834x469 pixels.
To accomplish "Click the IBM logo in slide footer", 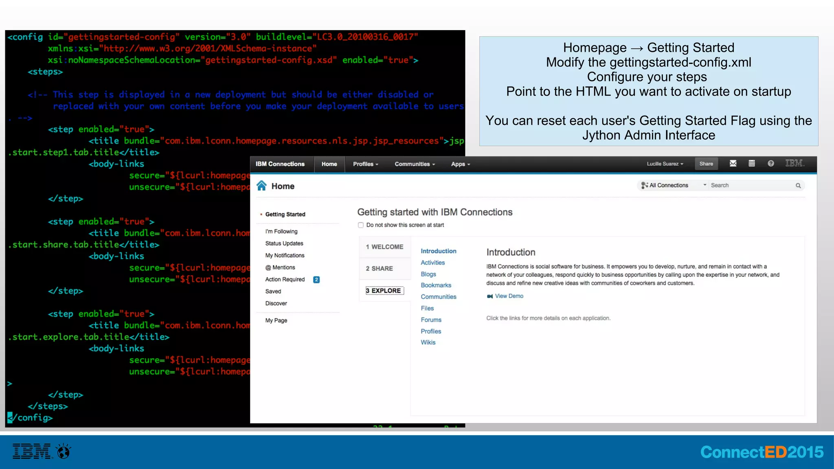I will [32, 451].
